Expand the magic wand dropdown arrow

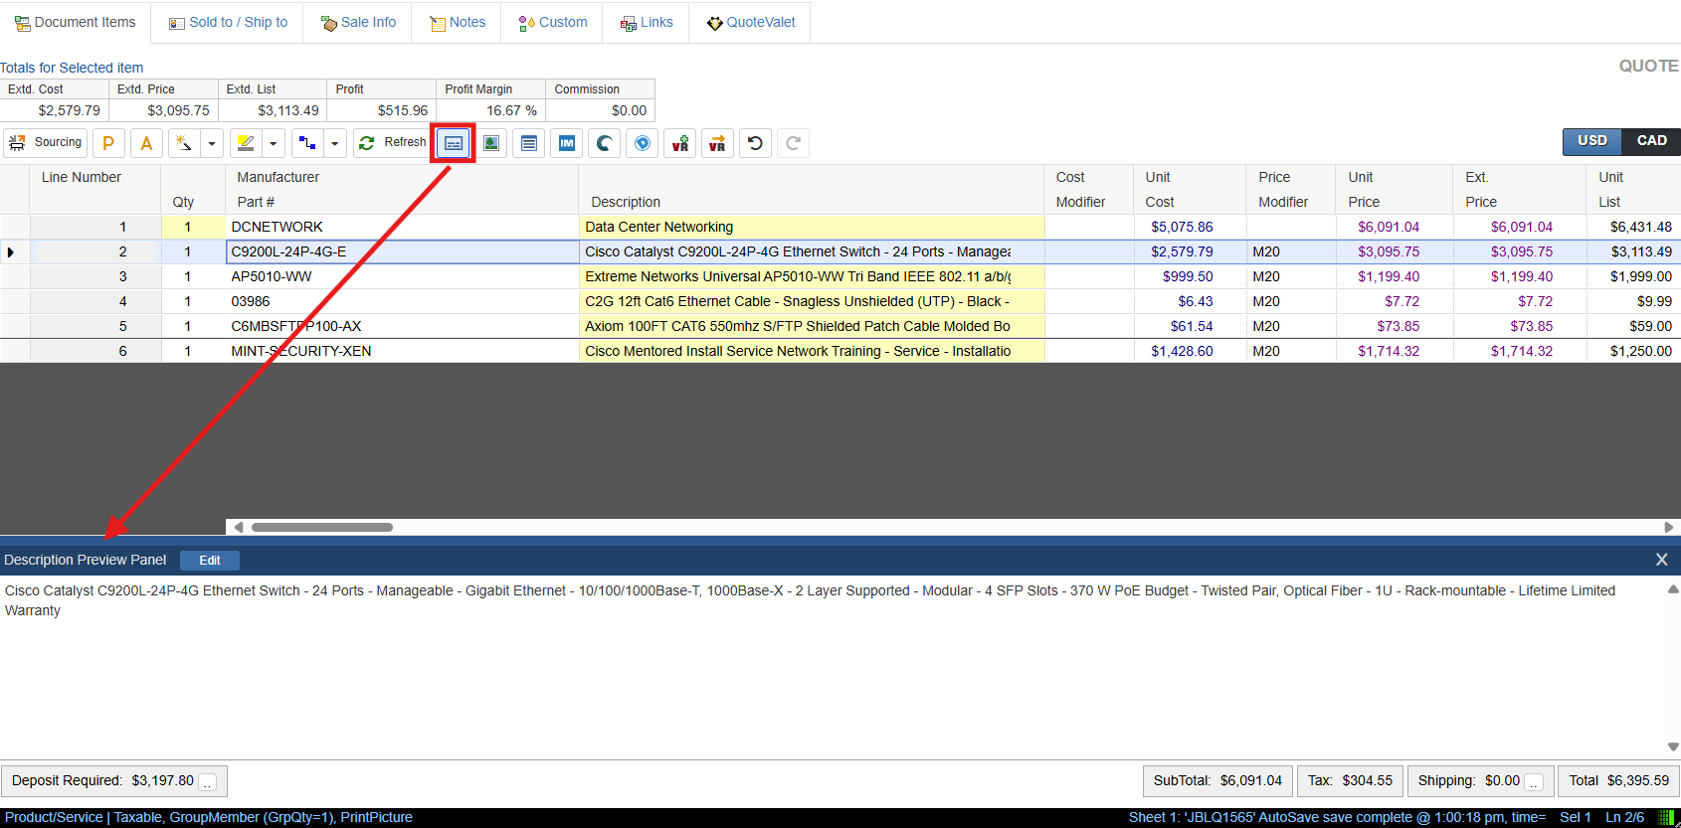[212, 143]
